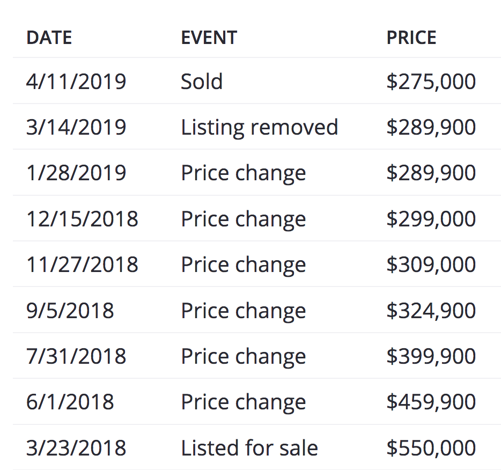The image size is (501, 470).
Task: Select the 9/5/2018 date cell
Action: 70,311
